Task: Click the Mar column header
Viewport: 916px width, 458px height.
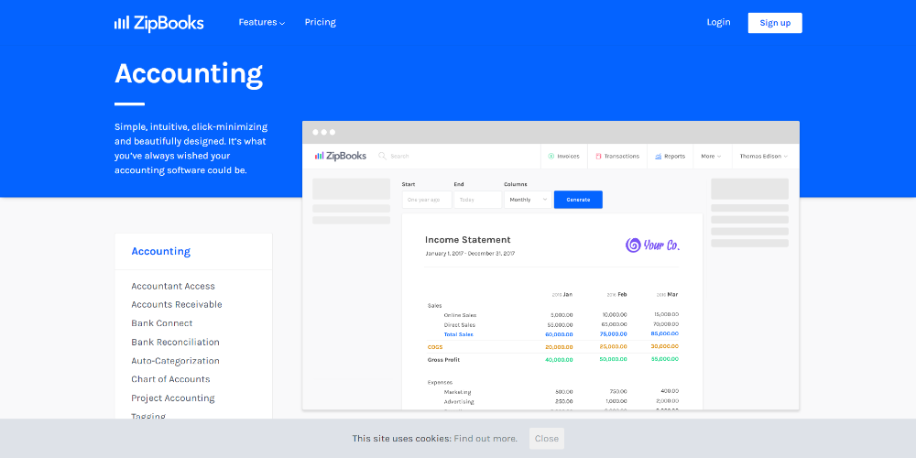Action: 667,294
